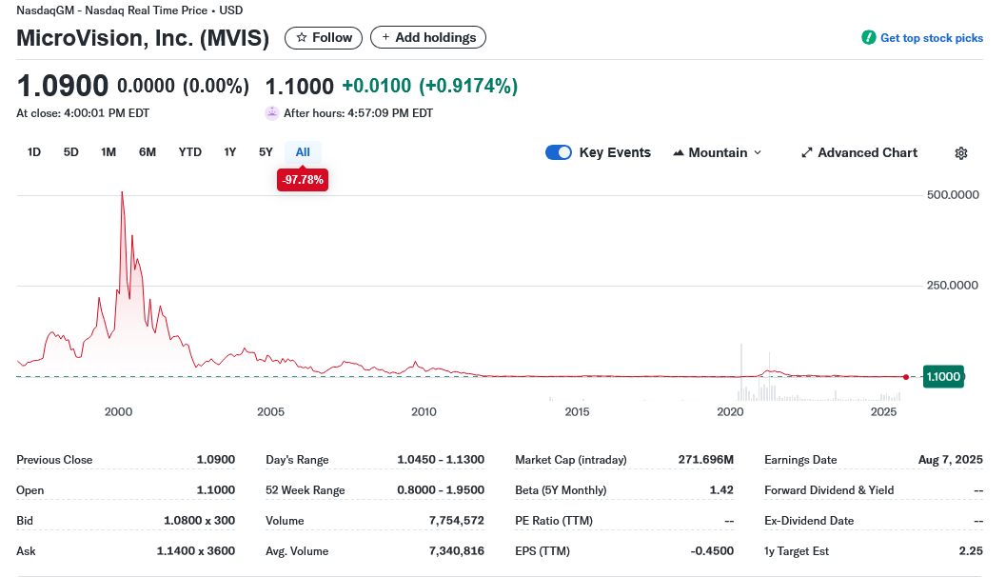Switch chart to 1M range
The width and height of the screenshot is (1006, 577).
pyautogui.click(x=108, y=152)
